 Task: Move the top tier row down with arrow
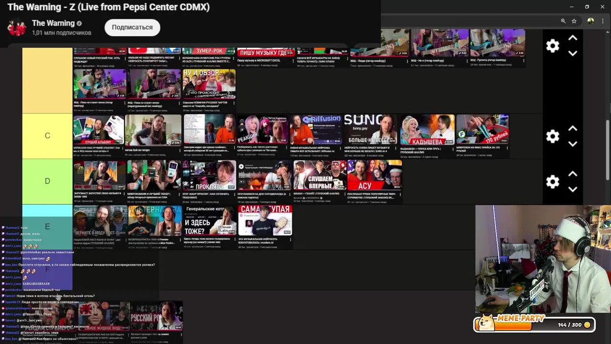tap(573, 54)
